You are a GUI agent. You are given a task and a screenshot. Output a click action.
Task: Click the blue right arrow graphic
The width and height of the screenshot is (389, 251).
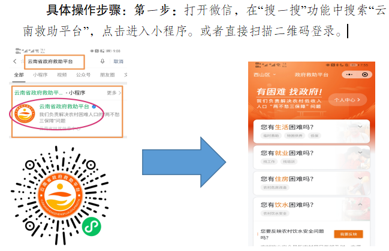click(x=184, y=162)
